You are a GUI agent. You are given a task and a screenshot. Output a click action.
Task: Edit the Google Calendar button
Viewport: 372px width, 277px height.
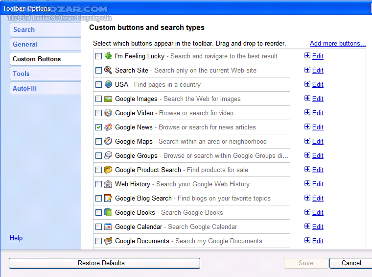click(318, 227)
